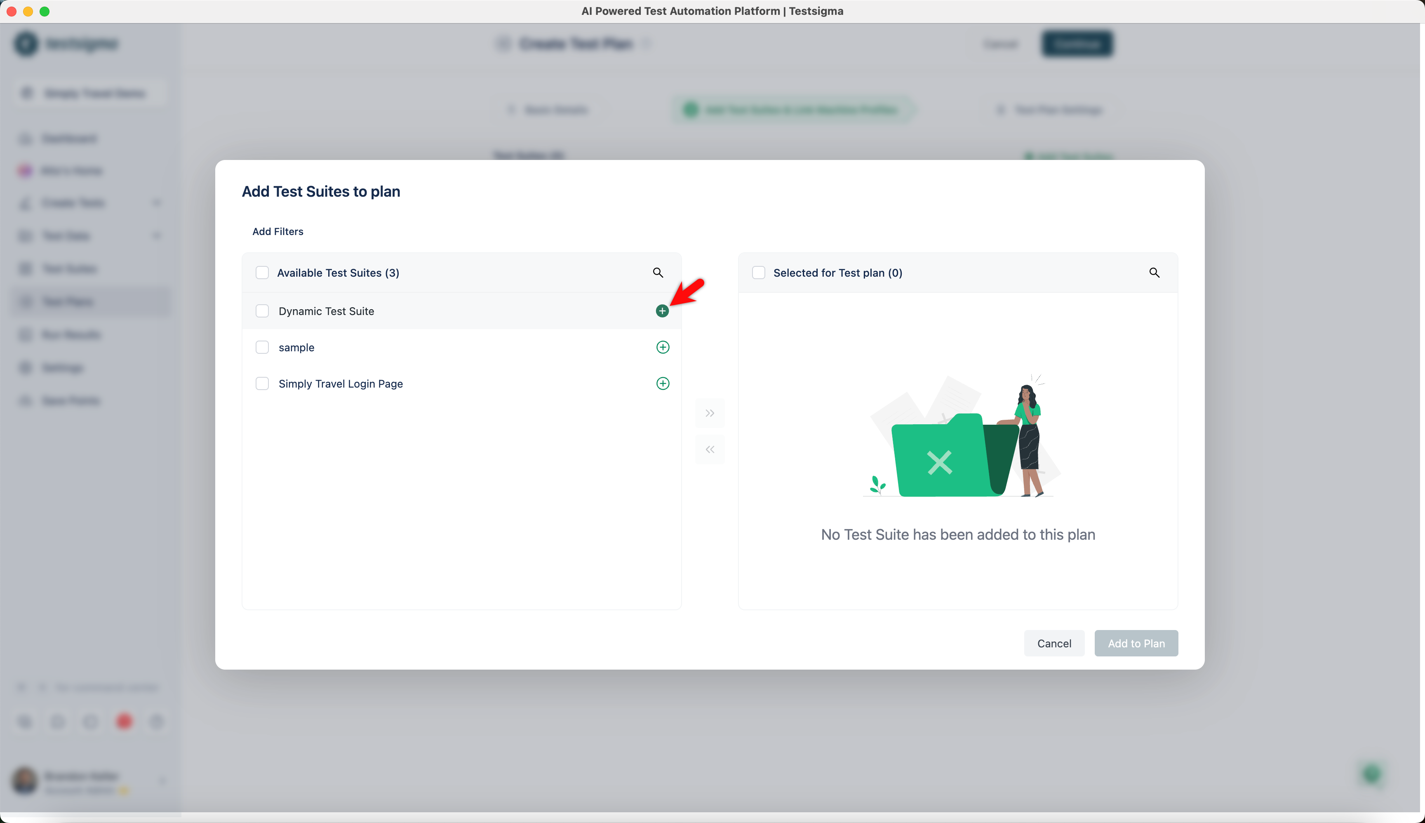
Task: Open Add Filters options
Action: (277, 231)
